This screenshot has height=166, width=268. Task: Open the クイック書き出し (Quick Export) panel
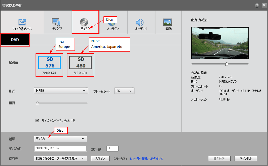coord(22,22)
